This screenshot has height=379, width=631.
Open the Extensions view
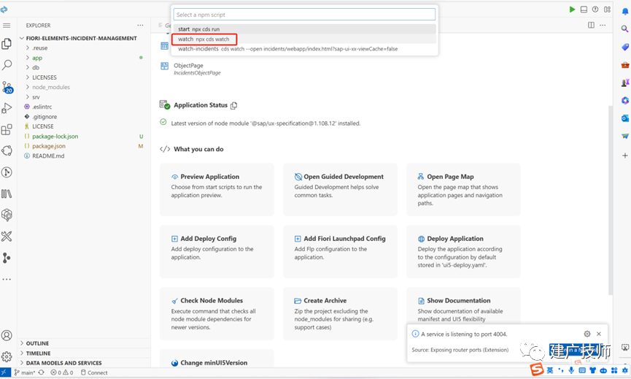[x=7, y=130]
